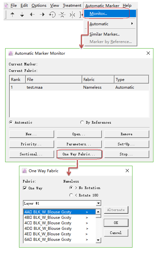Click the application document icon beside File

coord(6,6)
